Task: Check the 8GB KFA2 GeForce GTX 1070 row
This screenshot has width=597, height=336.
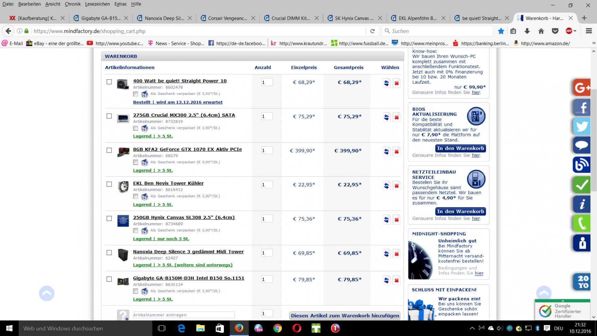Action: click(x=109, y=150)
